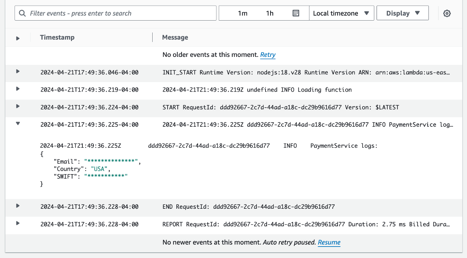Click the search magnifier icon
Screen dimensions: 467x258
[22, 13]
